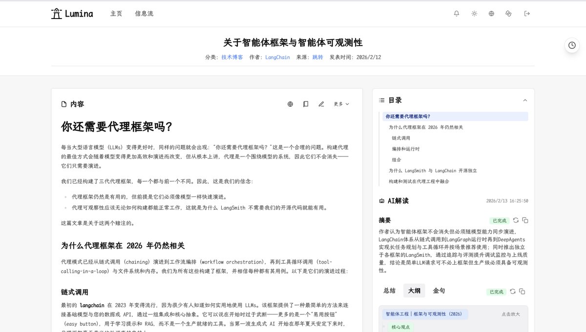
Task: Open the 技术博客 category link
Action: [x=232, y=57]
